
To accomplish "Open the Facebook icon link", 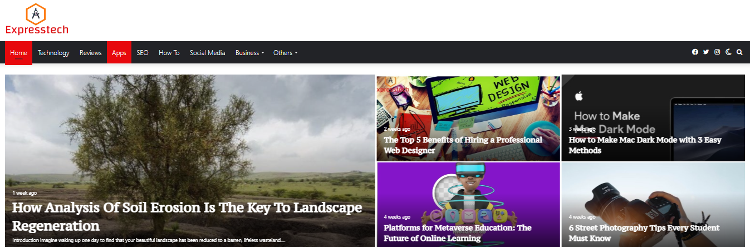I will (695, 52).
